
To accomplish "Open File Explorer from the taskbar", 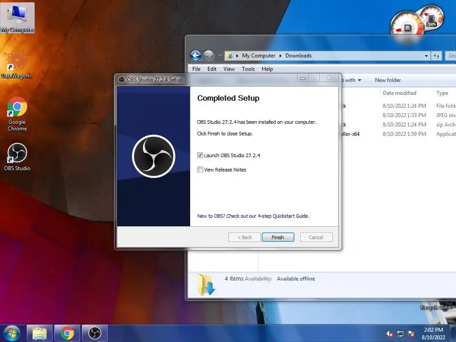I will 40,333.
